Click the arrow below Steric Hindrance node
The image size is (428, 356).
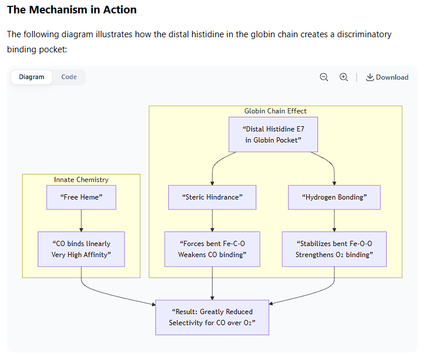pos(212,220)
